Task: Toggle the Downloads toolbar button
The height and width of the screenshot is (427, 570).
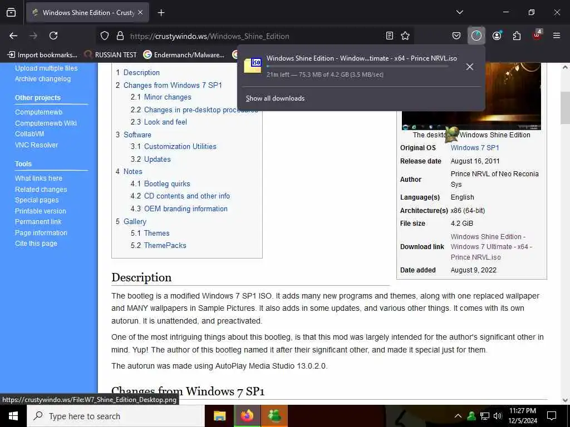Action: [476, 36]
